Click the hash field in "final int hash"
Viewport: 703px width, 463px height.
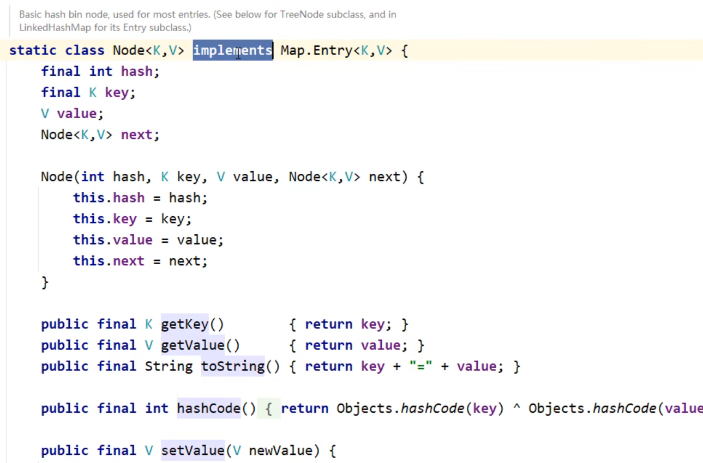(x=136, y=71)
